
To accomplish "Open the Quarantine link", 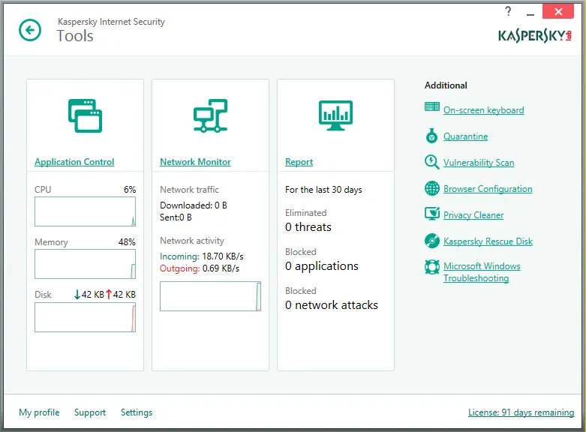I will point(465,136).
